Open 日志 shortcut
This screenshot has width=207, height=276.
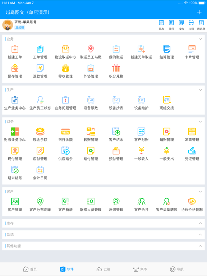[161, 25]
